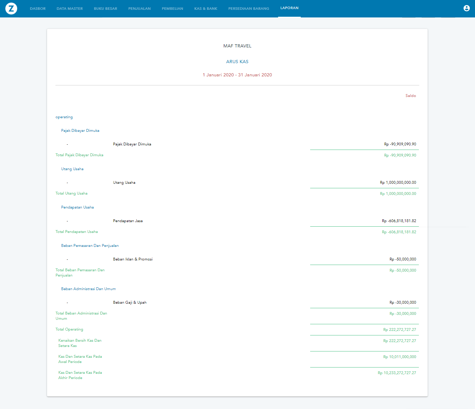The height and width of the screenshot is (409, 475).
Task: Select the Total Operating row label
Action: 69,330
